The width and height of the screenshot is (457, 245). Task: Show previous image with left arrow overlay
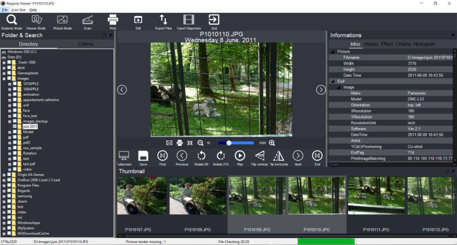click(x=122, y=90)
